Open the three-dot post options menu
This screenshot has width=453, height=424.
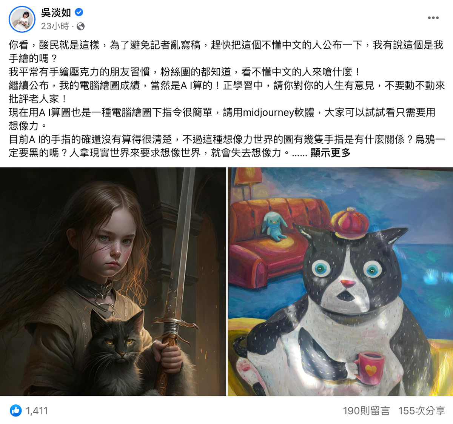click(x=433, y=18)
